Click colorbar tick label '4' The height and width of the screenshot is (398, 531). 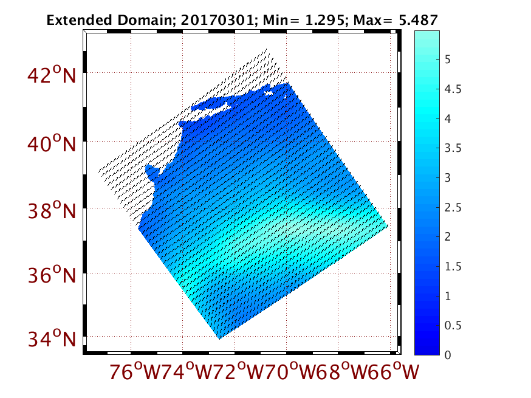tap(448, 119)
